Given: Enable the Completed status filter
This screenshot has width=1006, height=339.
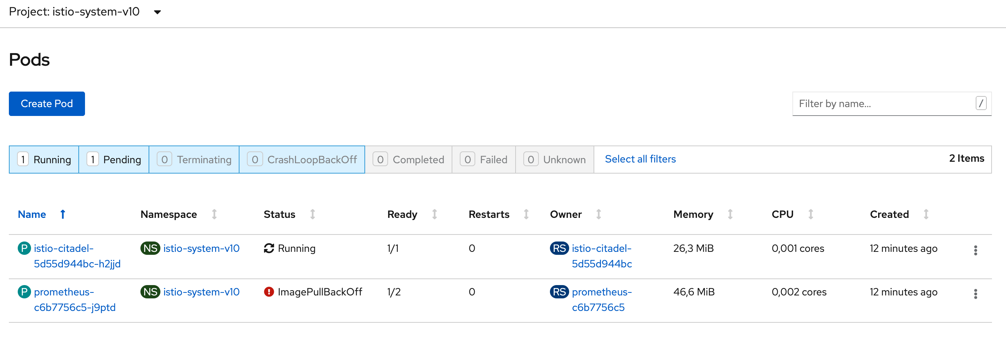Looking at the screenshot, I should click(408, 160).
